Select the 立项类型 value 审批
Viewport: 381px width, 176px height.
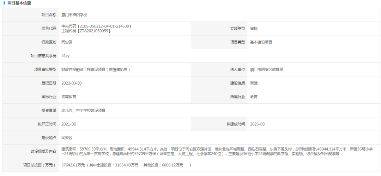click(254, 29)
